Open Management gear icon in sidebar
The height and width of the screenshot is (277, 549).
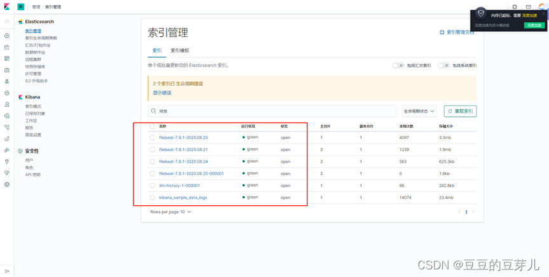pos(6,184)
